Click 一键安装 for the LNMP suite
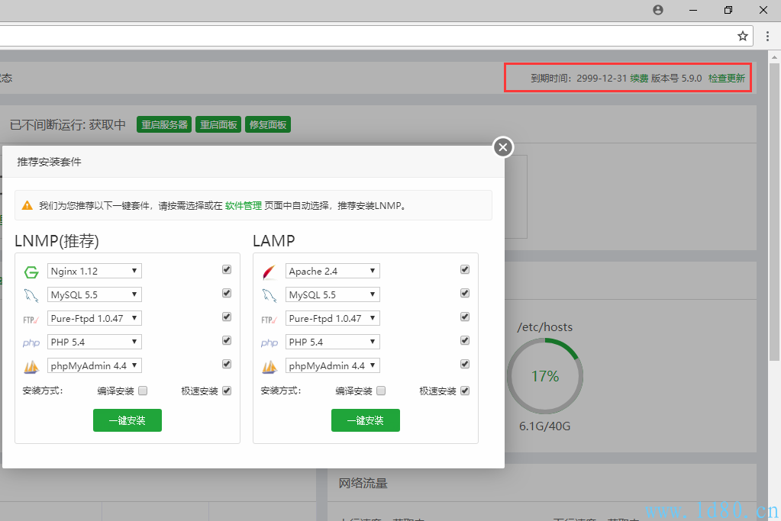The height and width of the screenshot is (521, 781). pyautogui.click(x=127, y=420)
